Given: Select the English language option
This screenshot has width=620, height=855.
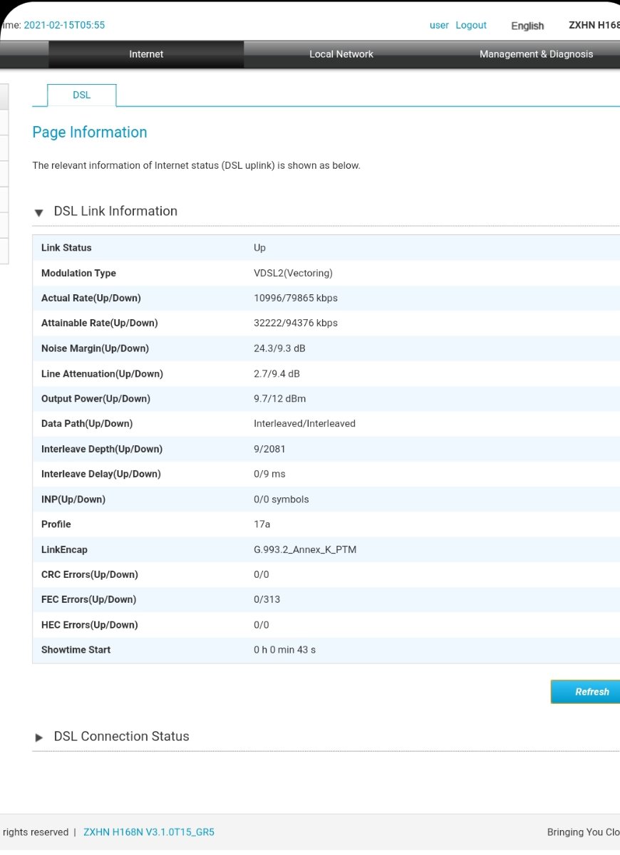Looking at the screenshot, I should pyautogui.click(x=527, y=26).
